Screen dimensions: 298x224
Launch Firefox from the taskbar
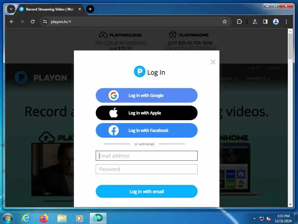point(44,218)
